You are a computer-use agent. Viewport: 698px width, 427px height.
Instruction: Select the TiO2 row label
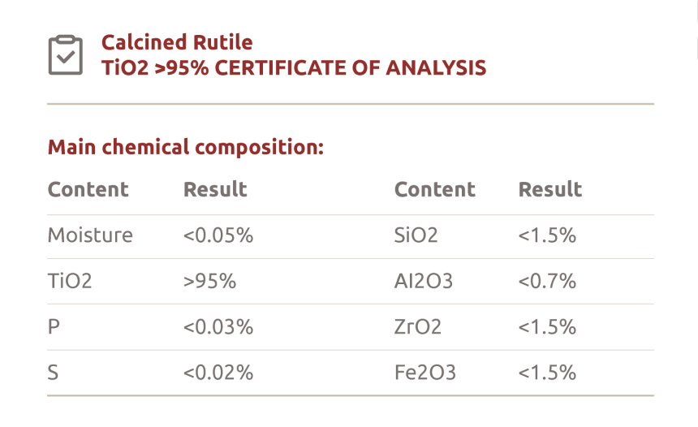[70, 282]
